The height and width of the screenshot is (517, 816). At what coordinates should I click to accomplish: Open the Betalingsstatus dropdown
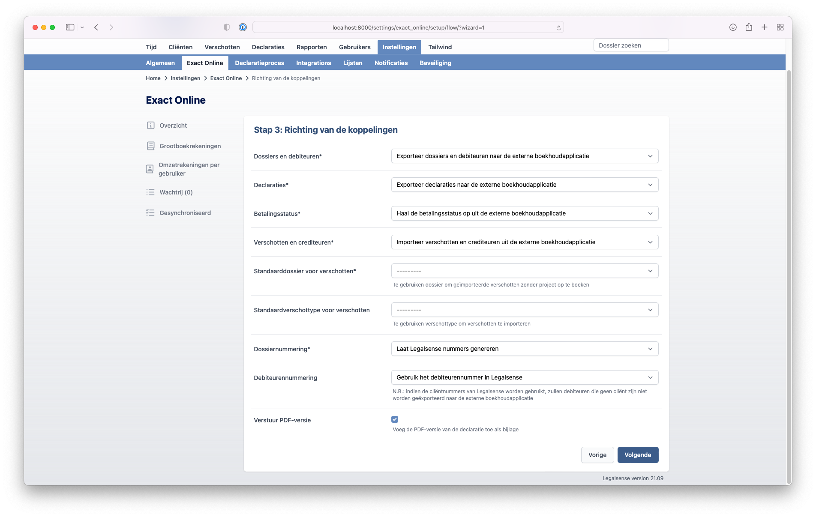(525, 213)
